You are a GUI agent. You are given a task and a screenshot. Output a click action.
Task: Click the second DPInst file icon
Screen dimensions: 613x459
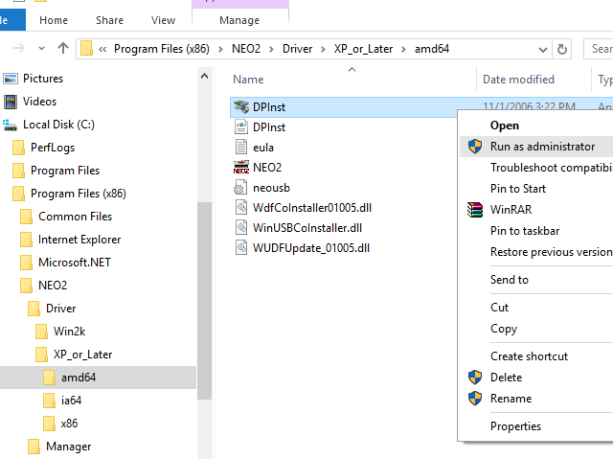(242, 127)
